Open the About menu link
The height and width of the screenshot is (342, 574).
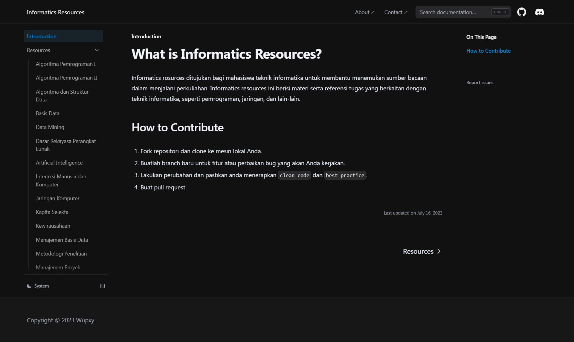tap(364, 12)
